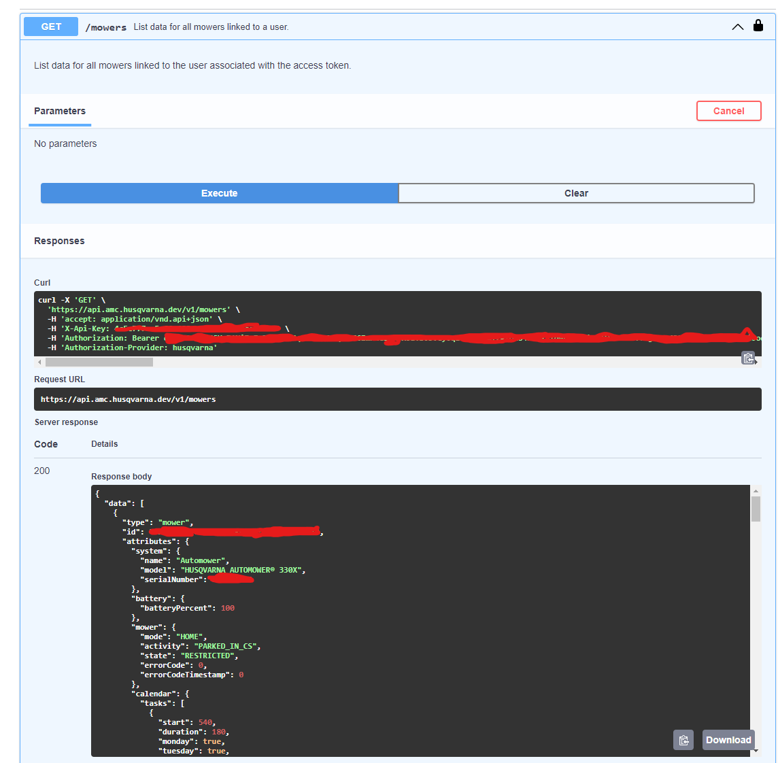Copy the response body to clipboard
Image resolution: width=778 pixels, height=763 pixels.
point(683,740)
